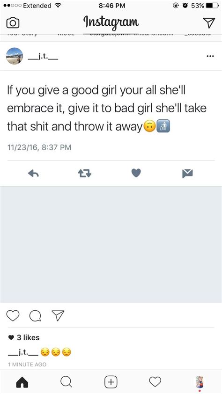Like the post with heart outline
The height and width of the screenshot is (394, 222).
click(x=13, y=315)
